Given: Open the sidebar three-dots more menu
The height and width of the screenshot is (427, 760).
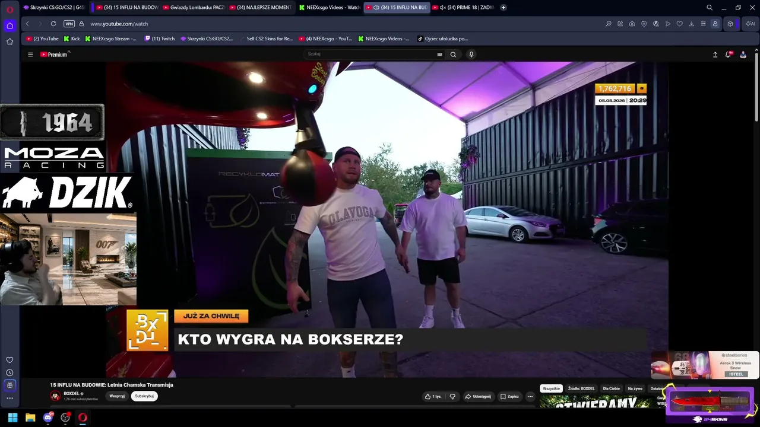Looking at the screenshot, I should point(9,398).
